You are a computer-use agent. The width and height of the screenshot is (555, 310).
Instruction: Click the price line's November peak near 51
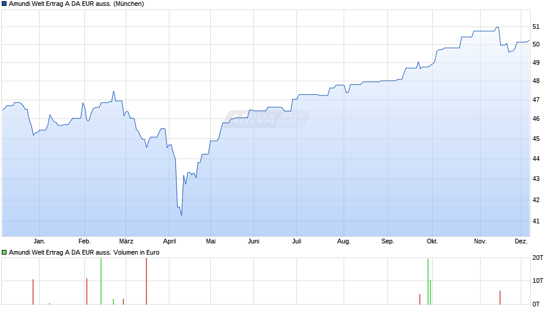pos(497,27)
